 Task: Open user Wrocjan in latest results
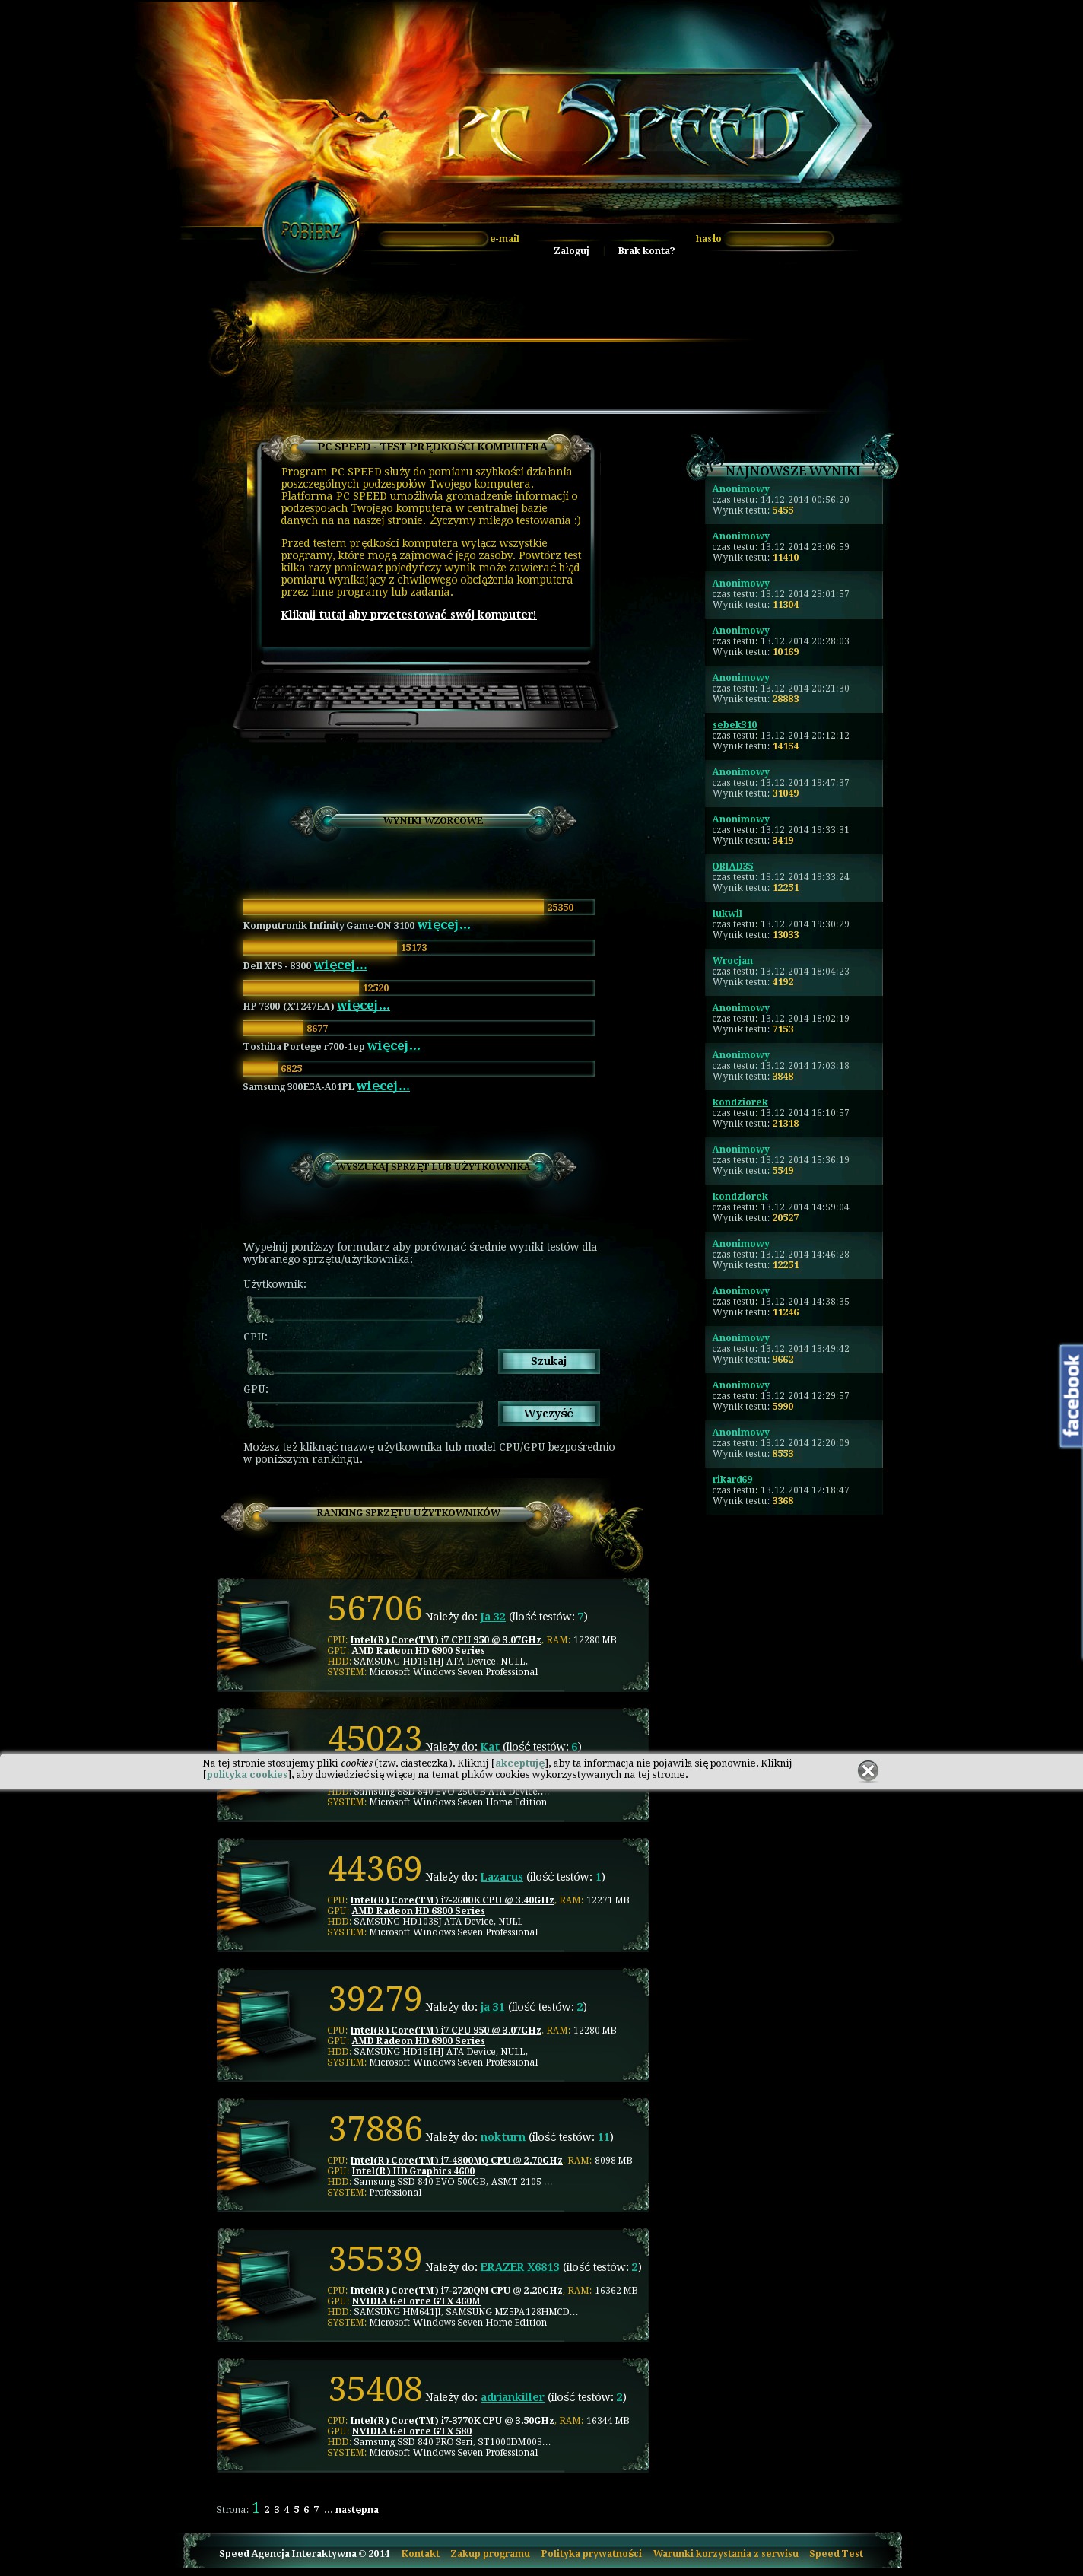point(733,960)
